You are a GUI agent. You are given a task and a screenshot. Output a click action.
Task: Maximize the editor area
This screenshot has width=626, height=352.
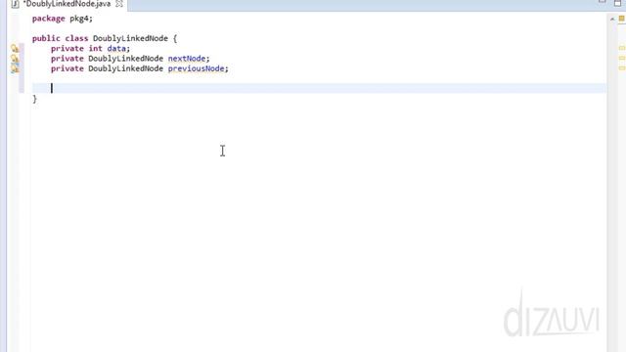(x=617, y=3)
